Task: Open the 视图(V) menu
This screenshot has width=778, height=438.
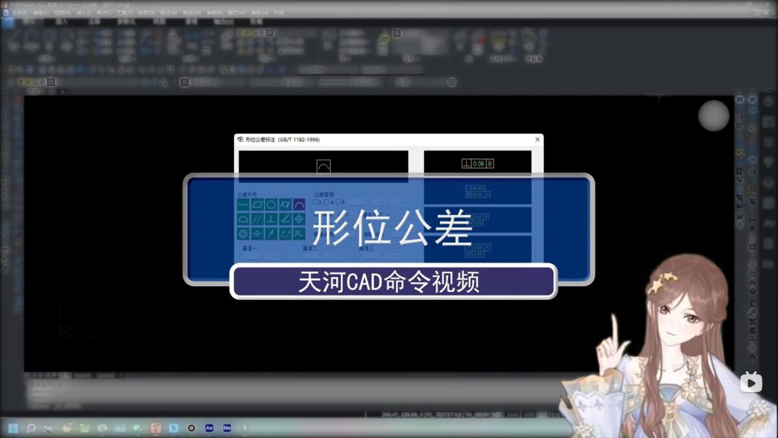Action: pos(63,13)
